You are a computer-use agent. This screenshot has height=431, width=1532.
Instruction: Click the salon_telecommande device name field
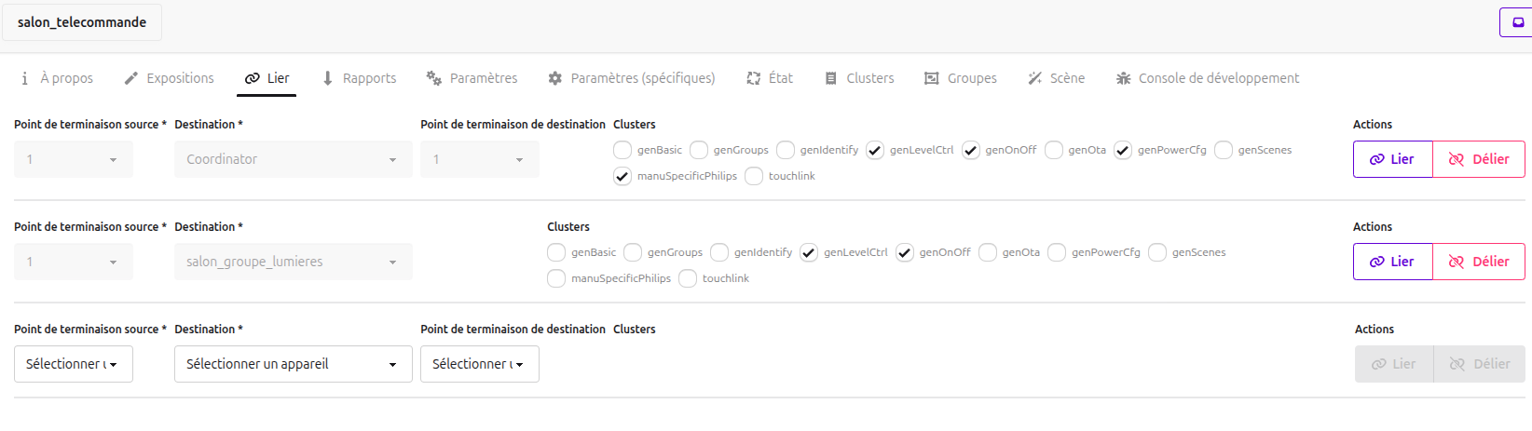(82, 22)
